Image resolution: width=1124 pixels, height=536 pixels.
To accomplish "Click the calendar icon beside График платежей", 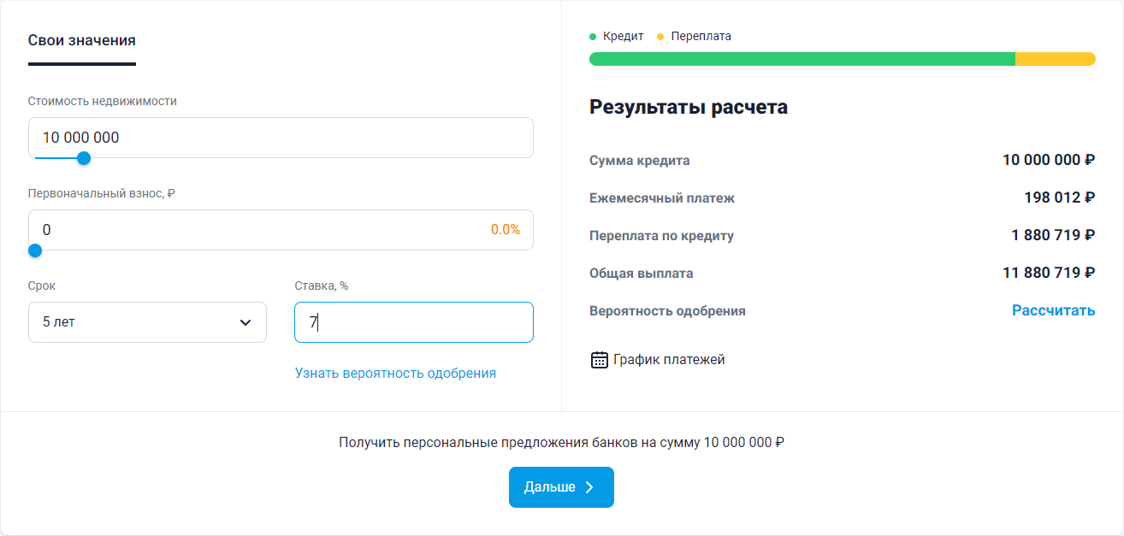I will tap(600, 360).
